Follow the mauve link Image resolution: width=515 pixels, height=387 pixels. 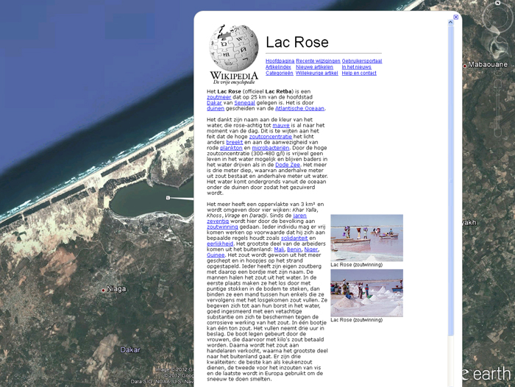point(281,126)
